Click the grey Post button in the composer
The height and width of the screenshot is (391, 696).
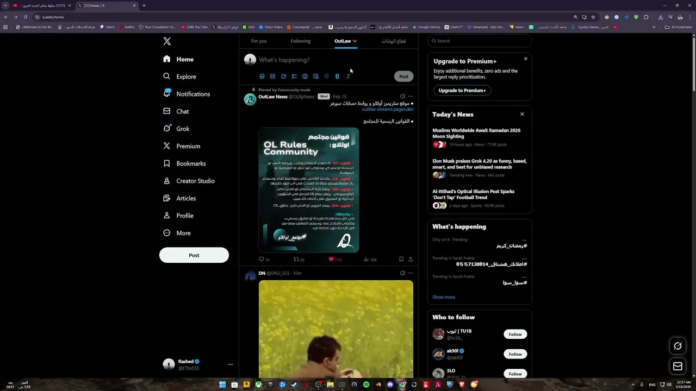point(403,77)
